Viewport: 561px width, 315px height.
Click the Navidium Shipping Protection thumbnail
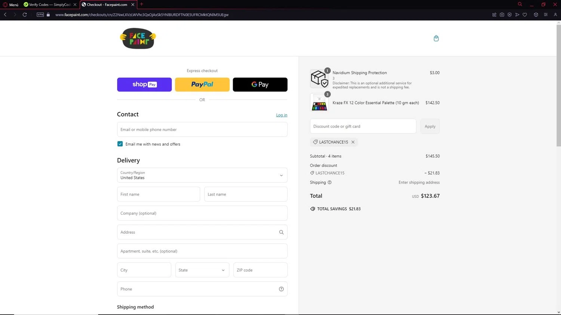click(319, 78)
